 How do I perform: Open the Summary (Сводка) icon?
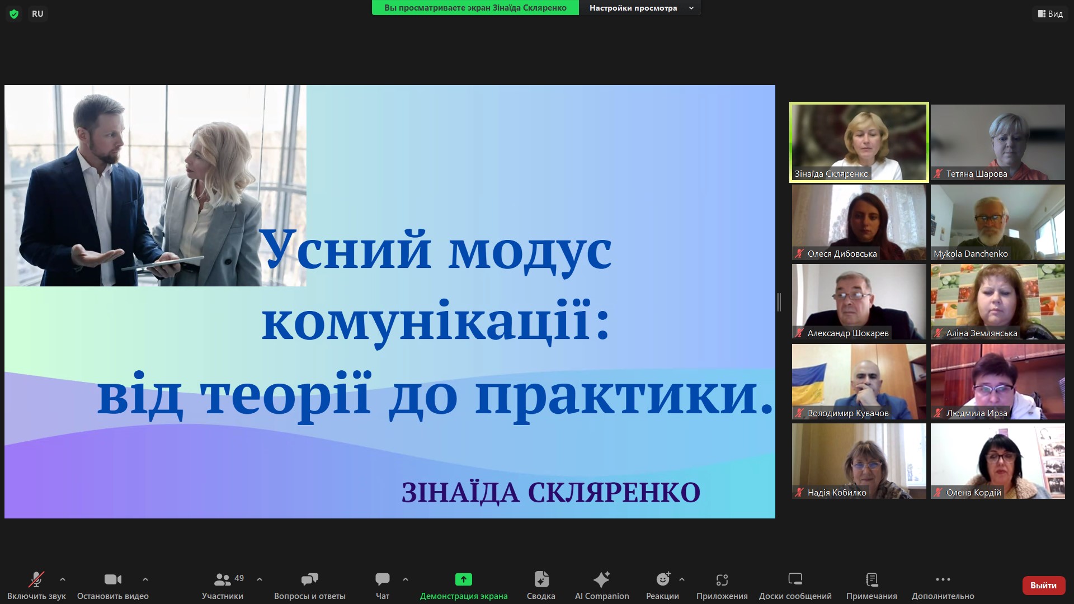pos(541,579)
